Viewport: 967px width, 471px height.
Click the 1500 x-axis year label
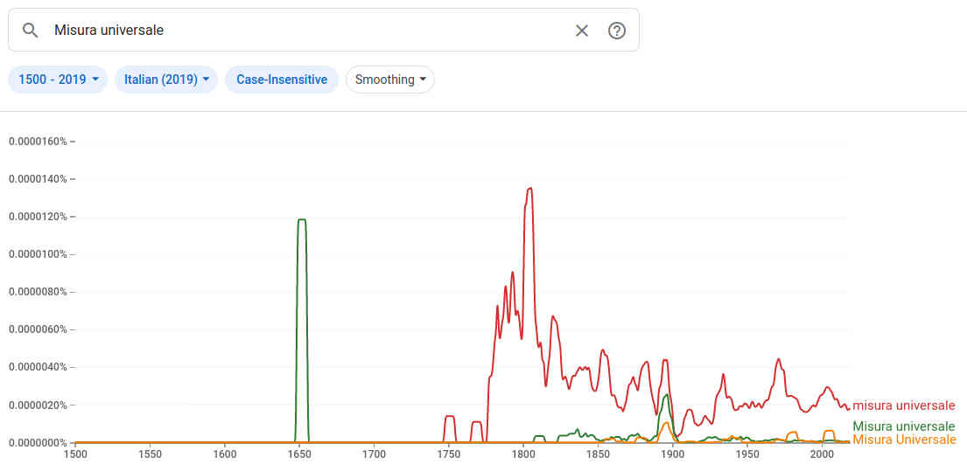tap(75, 454)
